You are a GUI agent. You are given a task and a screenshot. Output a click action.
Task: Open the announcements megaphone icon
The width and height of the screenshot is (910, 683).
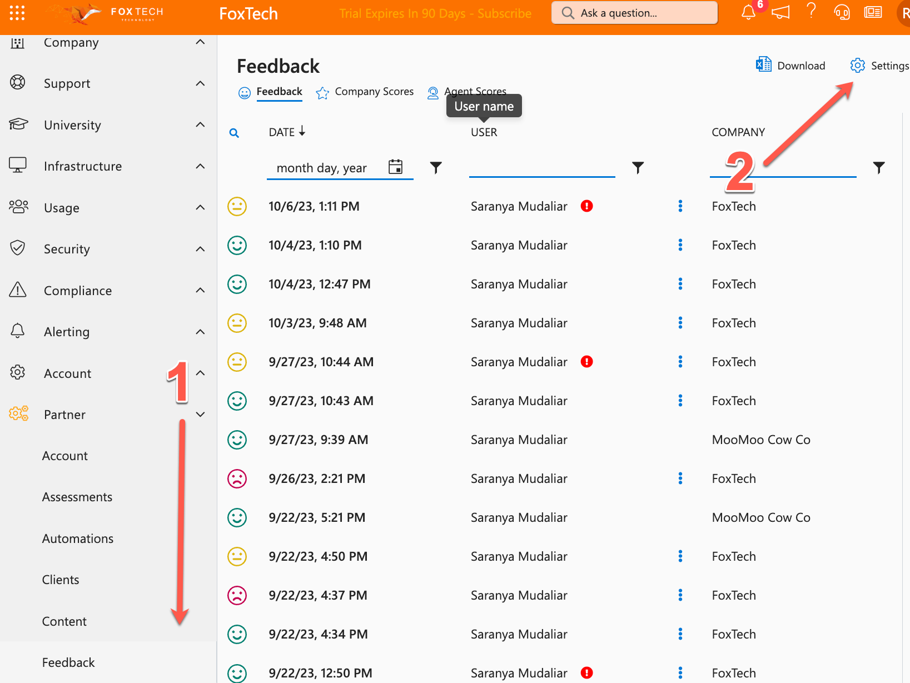pyautogui.click(x=780, y=12)
